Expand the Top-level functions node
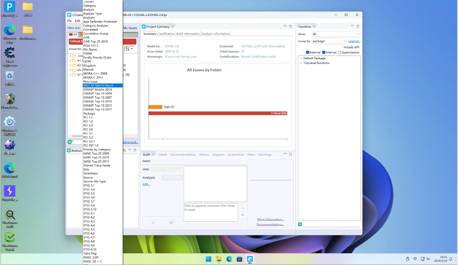The height and width of the screenshot is (265, 458). pos(301,63)
